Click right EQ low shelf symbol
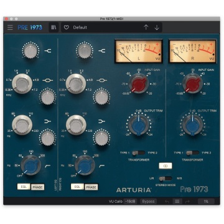 point(102,121)
